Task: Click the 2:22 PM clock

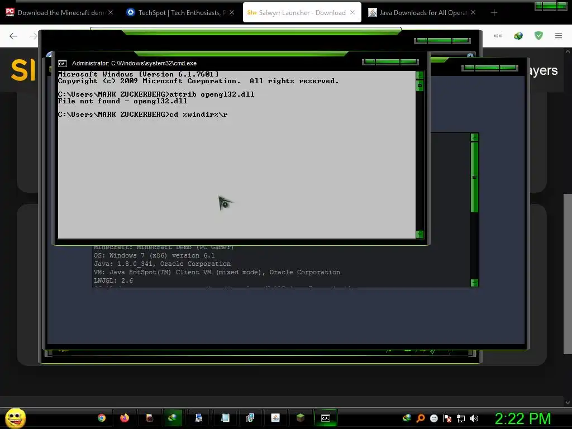Action: [523, 418]
